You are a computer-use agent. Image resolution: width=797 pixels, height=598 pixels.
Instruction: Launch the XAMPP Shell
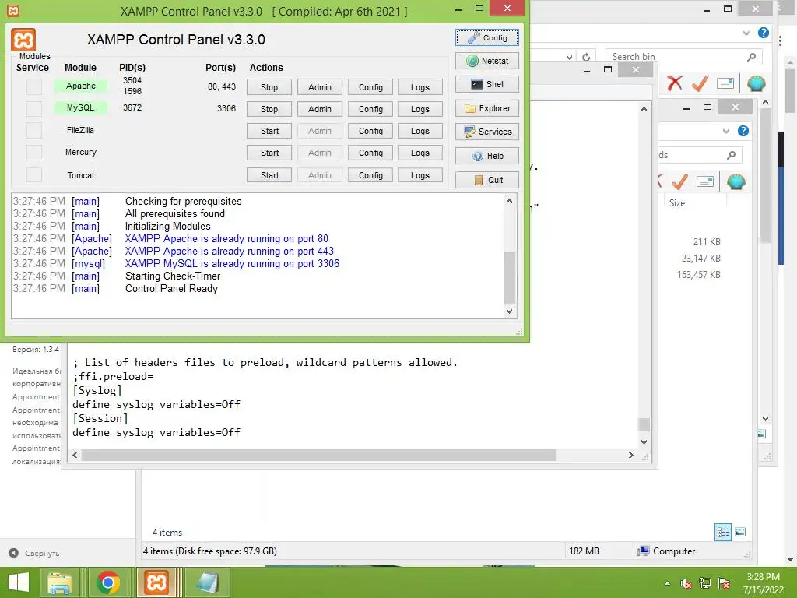(x=487, y=84)
